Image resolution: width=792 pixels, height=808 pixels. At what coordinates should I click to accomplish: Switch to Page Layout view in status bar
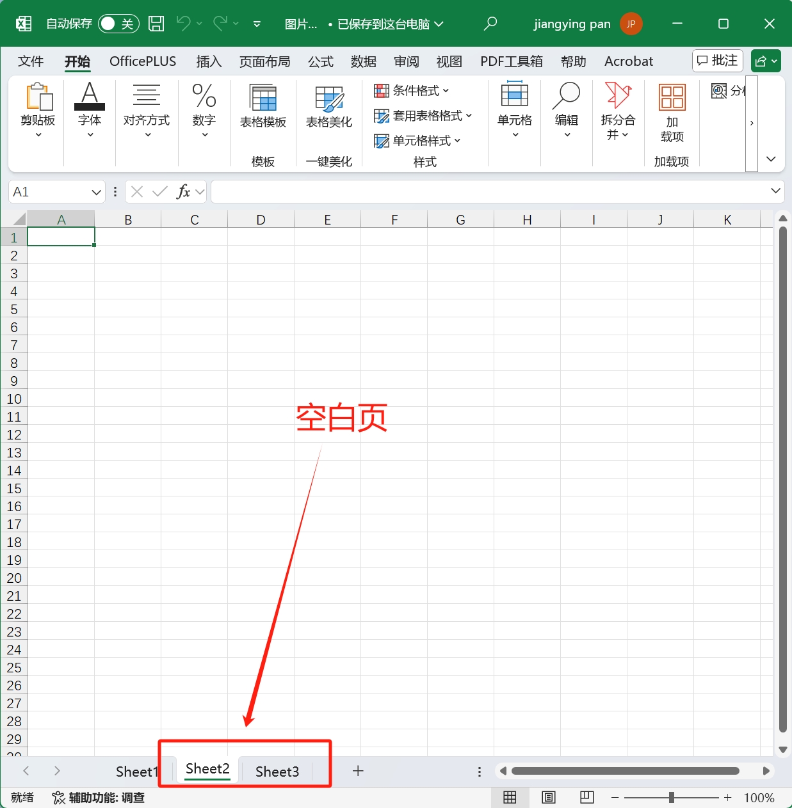[x=549, y=797]
